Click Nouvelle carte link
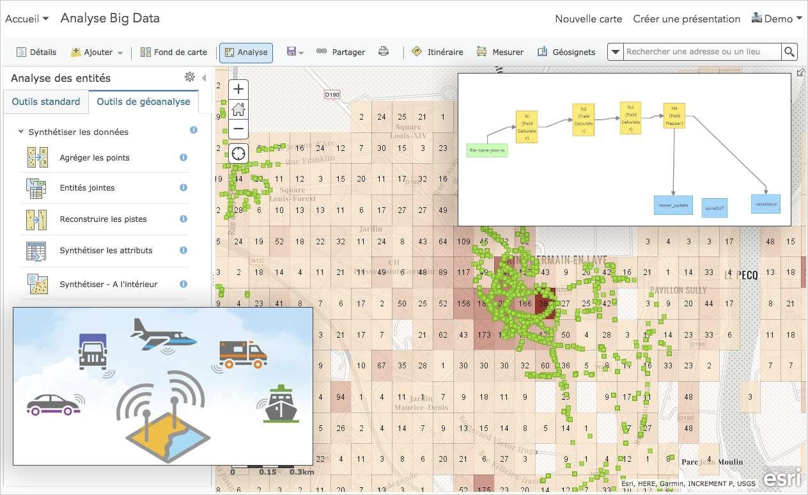Viewport: 808px width, 495px height. tap(588, 19)
